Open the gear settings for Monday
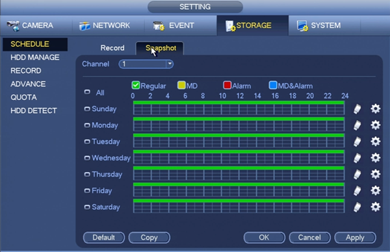Image resolution: width=390 pixels, height=252 pixels. click(x=375, y=125)
